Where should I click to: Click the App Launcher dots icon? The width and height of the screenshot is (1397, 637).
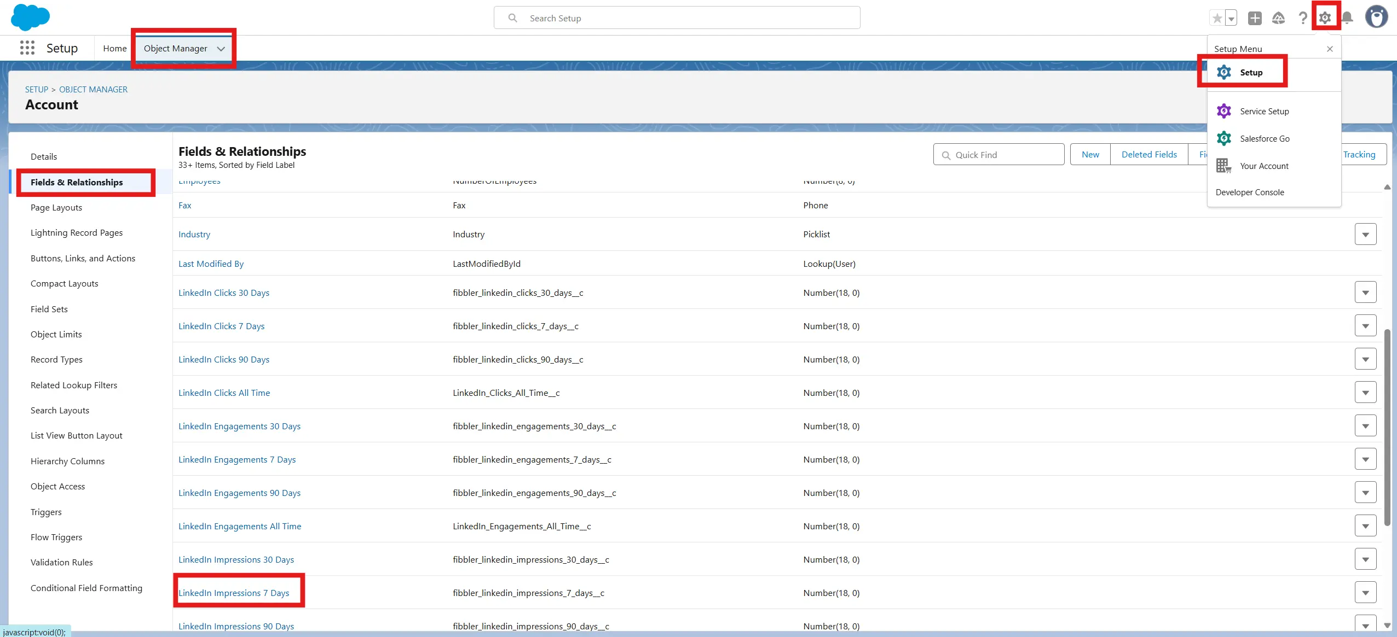(27, 48)
